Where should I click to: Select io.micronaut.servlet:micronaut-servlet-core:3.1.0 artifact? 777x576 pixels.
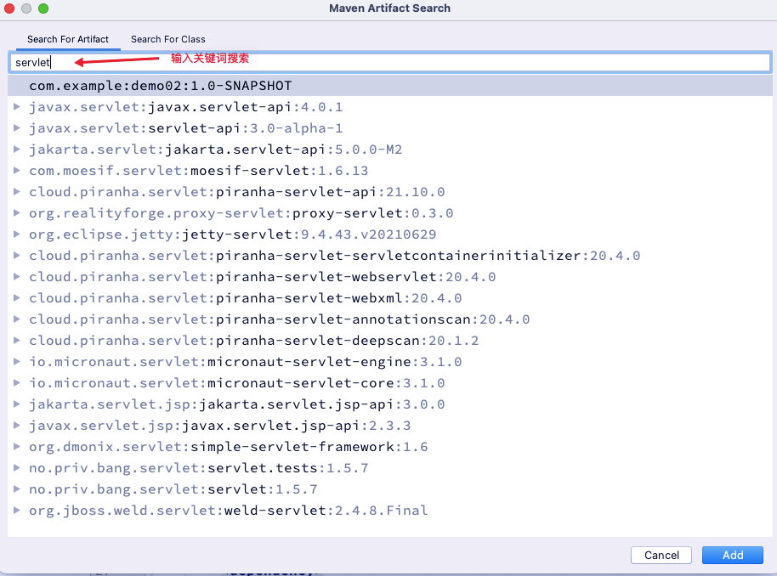click(237, 383)
